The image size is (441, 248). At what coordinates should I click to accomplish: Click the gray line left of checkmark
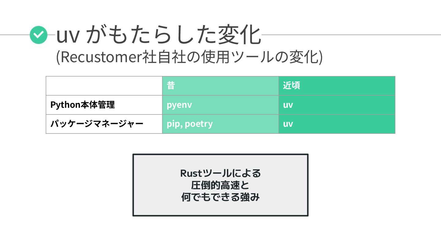coord(15,35)
